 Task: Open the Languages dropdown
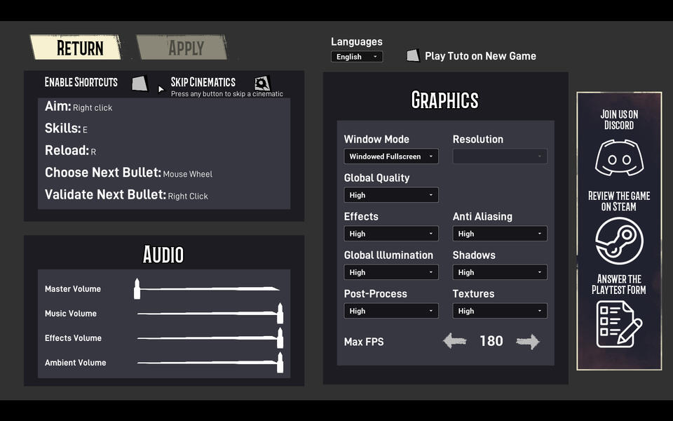point(356,56)
